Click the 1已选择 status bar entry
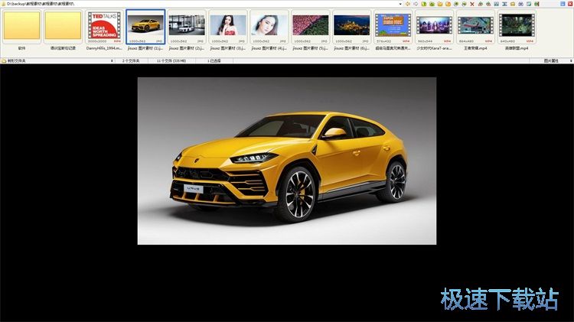 pos(214,60)
